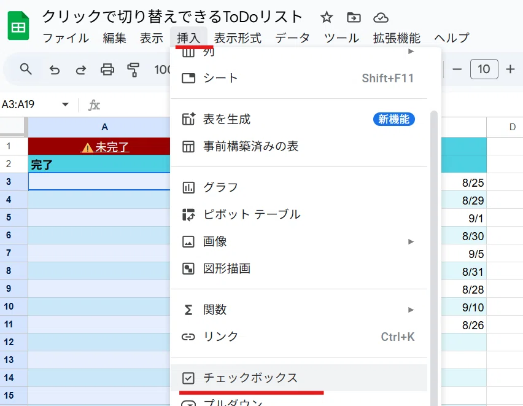This screenshot has height=406, width=523.
Task: Click the 完了 cell in row 2
Action: click(x=99, y=164)
